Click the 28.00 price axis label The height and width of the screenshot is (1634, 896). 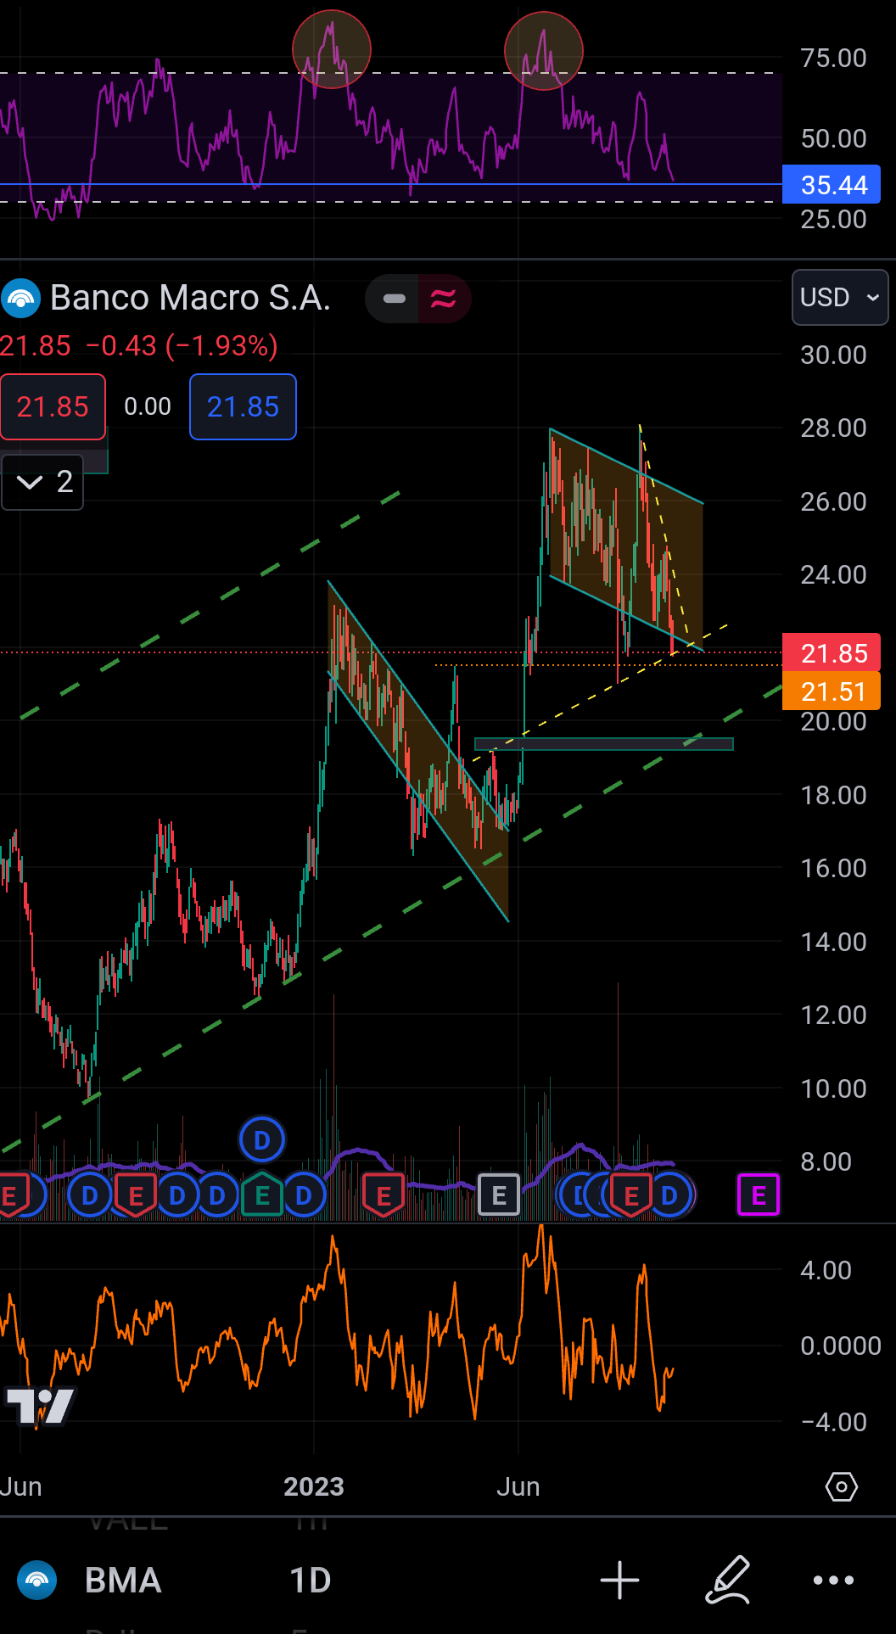[x=833, y=428]
